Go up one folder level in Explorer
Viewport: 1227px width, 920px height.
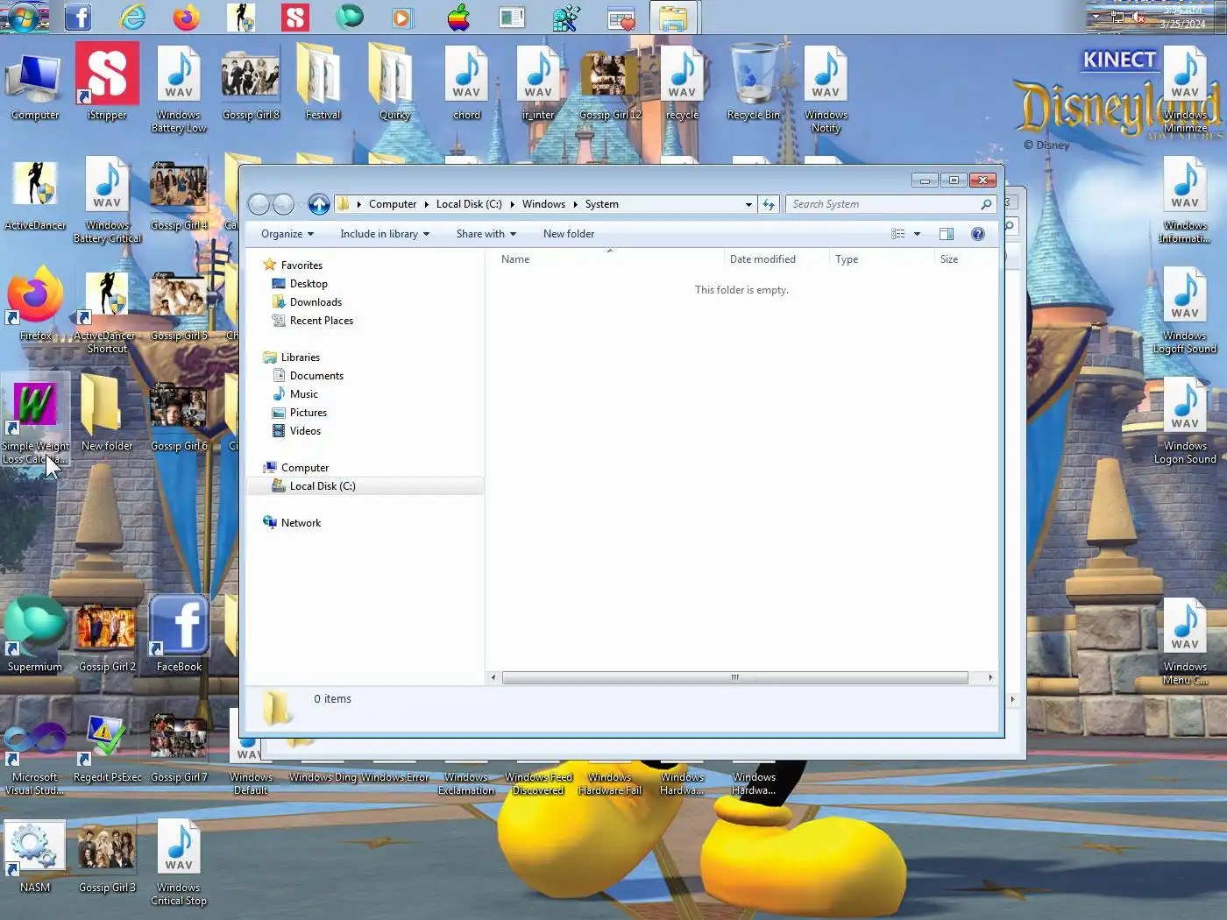(x=319, y=204)
